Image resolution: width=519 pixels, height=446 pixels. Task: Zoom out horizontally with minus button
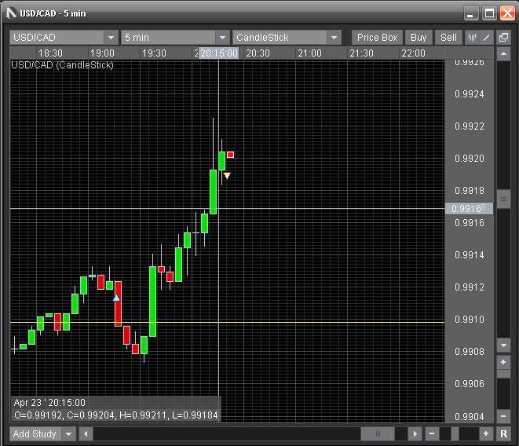click(432, 433)
